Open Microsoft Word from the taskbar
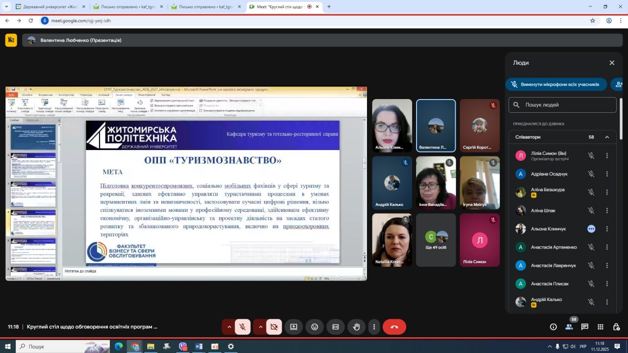Viewport: 628px width, 353px height. click(199, 347)
